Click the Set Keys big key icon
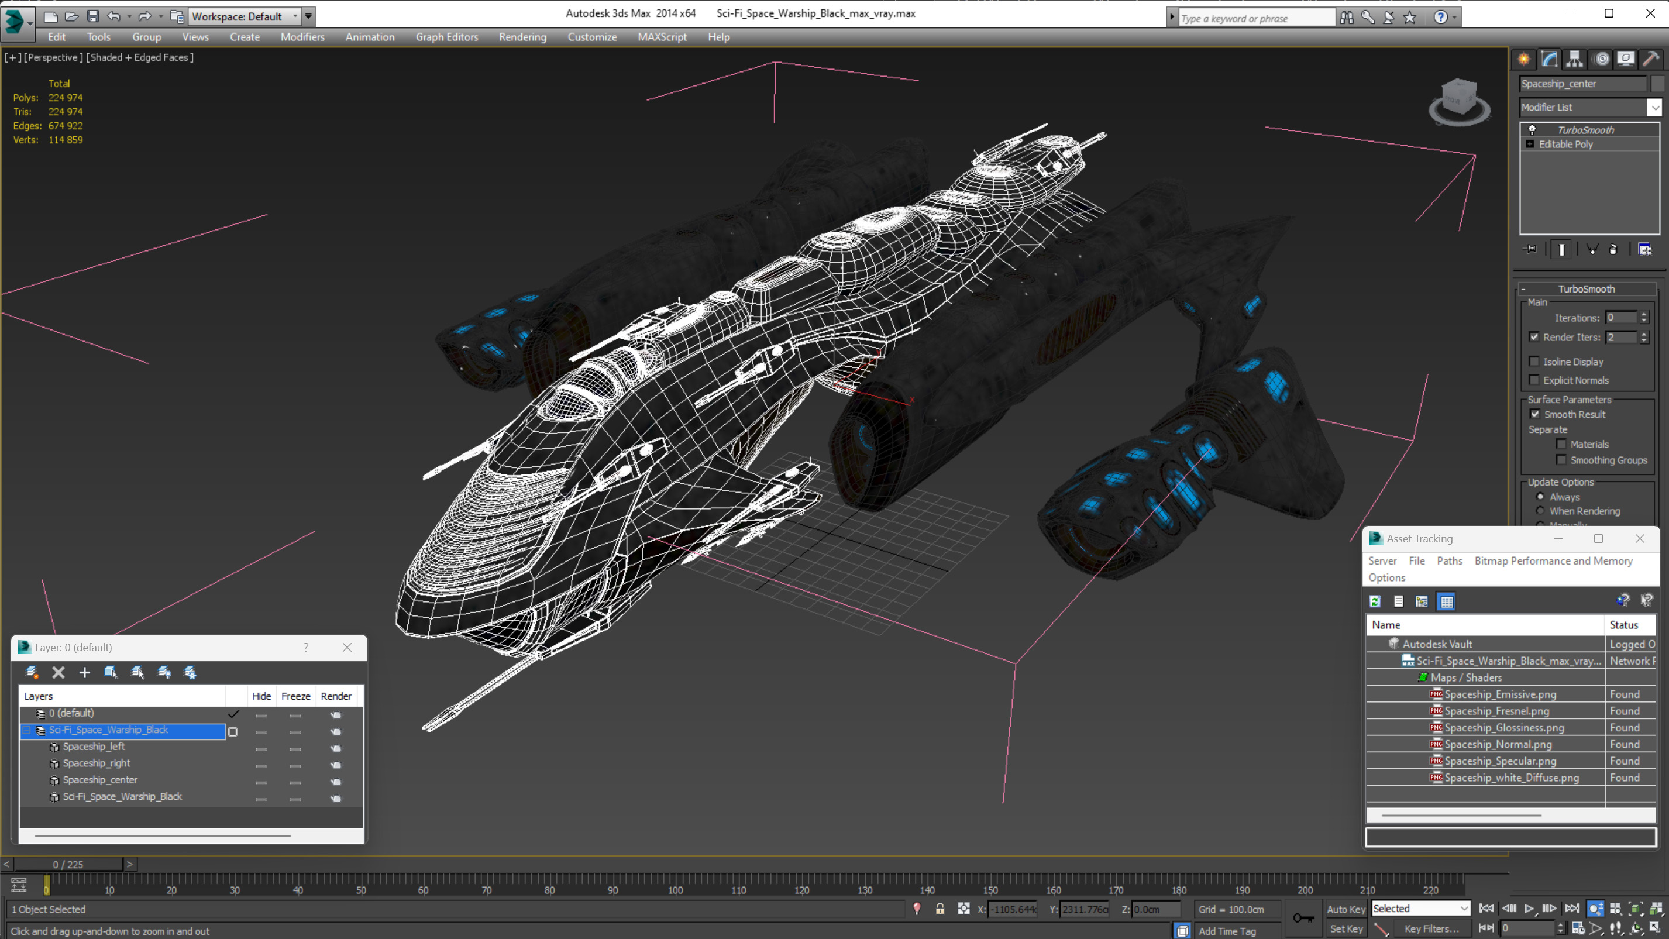 pyautogui.click(x=1303, y=917)
